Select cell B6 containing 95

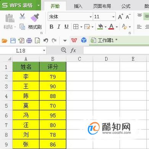(53, 115)
